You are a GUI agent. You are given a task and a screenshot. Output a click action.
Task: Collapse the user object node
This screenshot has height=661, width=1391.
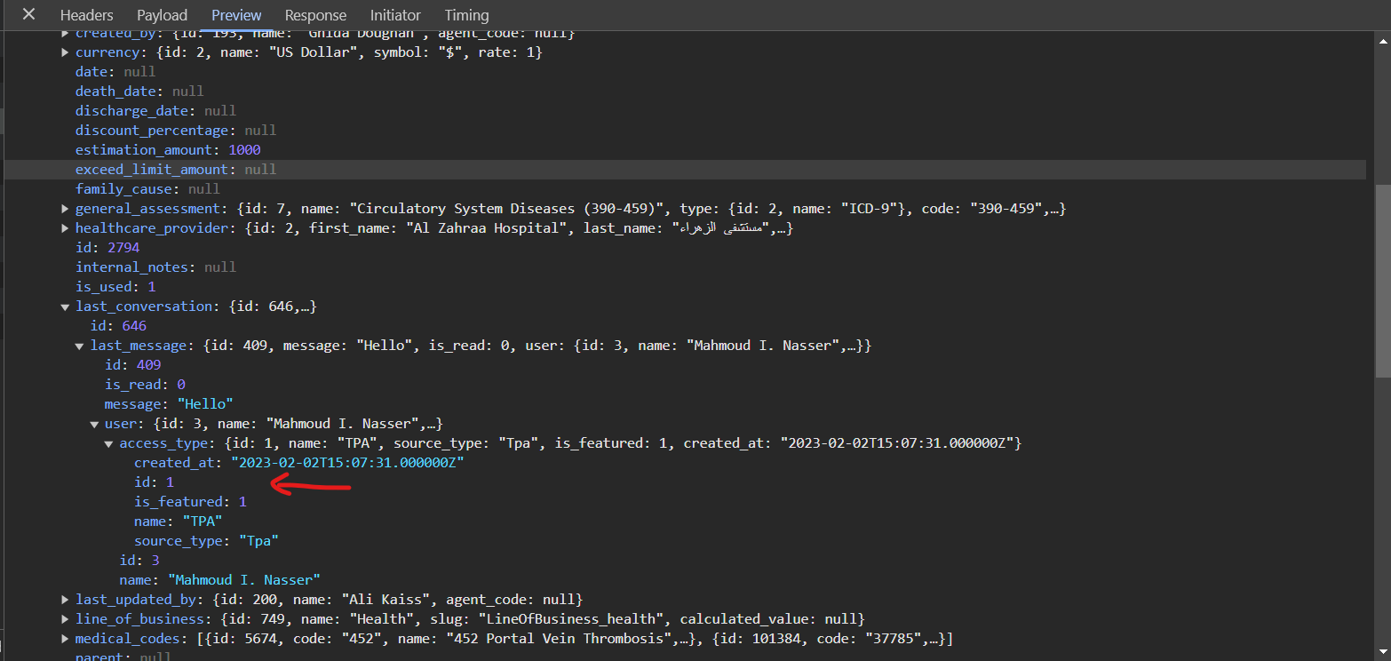point(95,424)
